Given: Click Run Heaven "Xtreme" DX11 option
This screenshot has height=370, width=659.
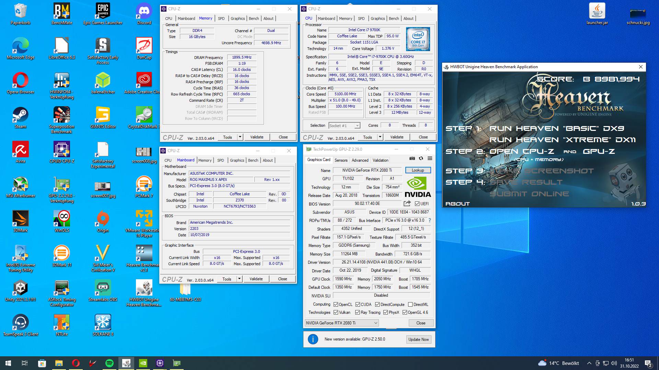Looking at the screenshot, I should [563, 140].
